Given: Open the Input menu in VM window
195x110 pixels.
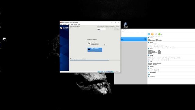Looking at the screenshot, I should [72, 24].
